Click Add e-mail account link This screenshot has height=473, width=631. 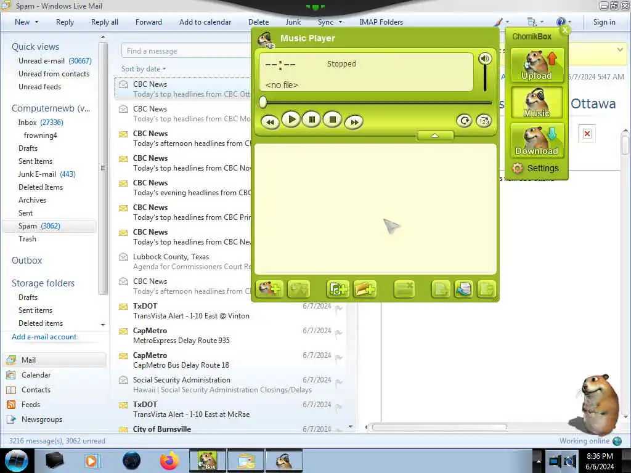(x=44, y=337)
